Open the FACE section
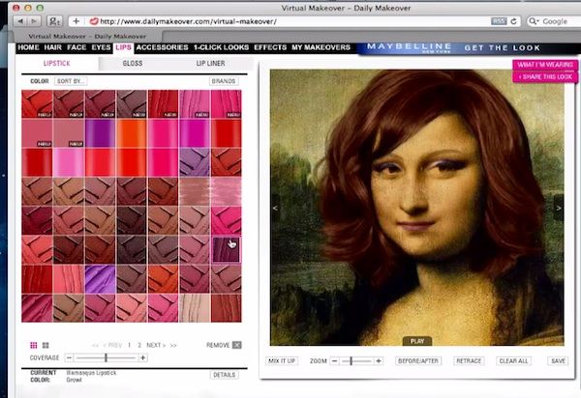Screen dimensions: 581x398 pyautogui.click(x=76, y=47)
